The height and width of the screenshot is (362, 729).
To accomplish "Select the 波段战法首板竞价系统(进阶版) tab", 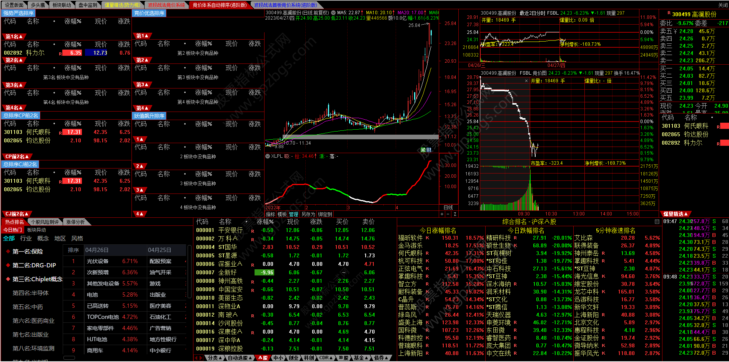I will pos(286,5).
